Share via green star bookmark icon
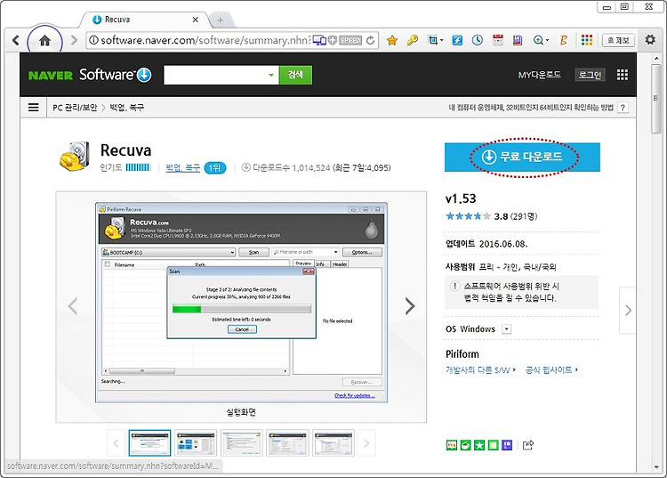Screen dimensions: 667x478 479,445
